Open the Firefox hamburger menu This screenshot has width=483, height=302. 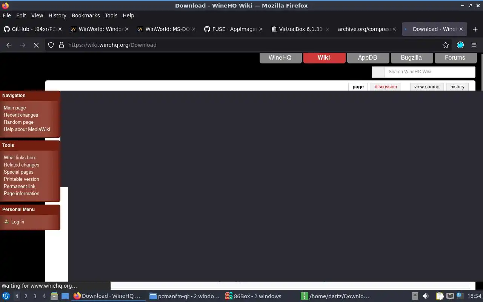(474, 45)
